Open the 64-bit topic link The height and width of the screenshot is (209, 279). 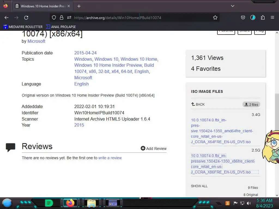pyautogui.click(x=126, y=72)
